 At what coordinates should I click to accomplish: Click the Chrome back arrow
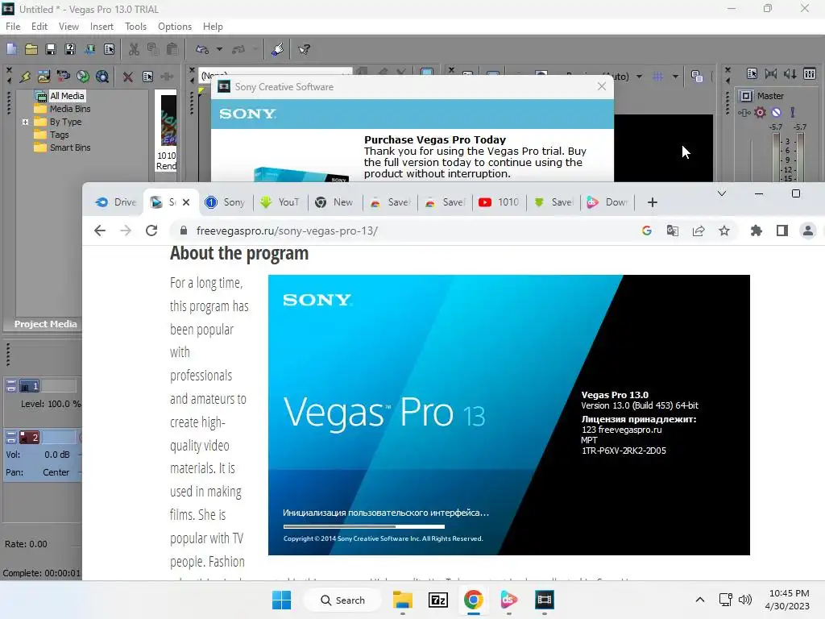99,231
